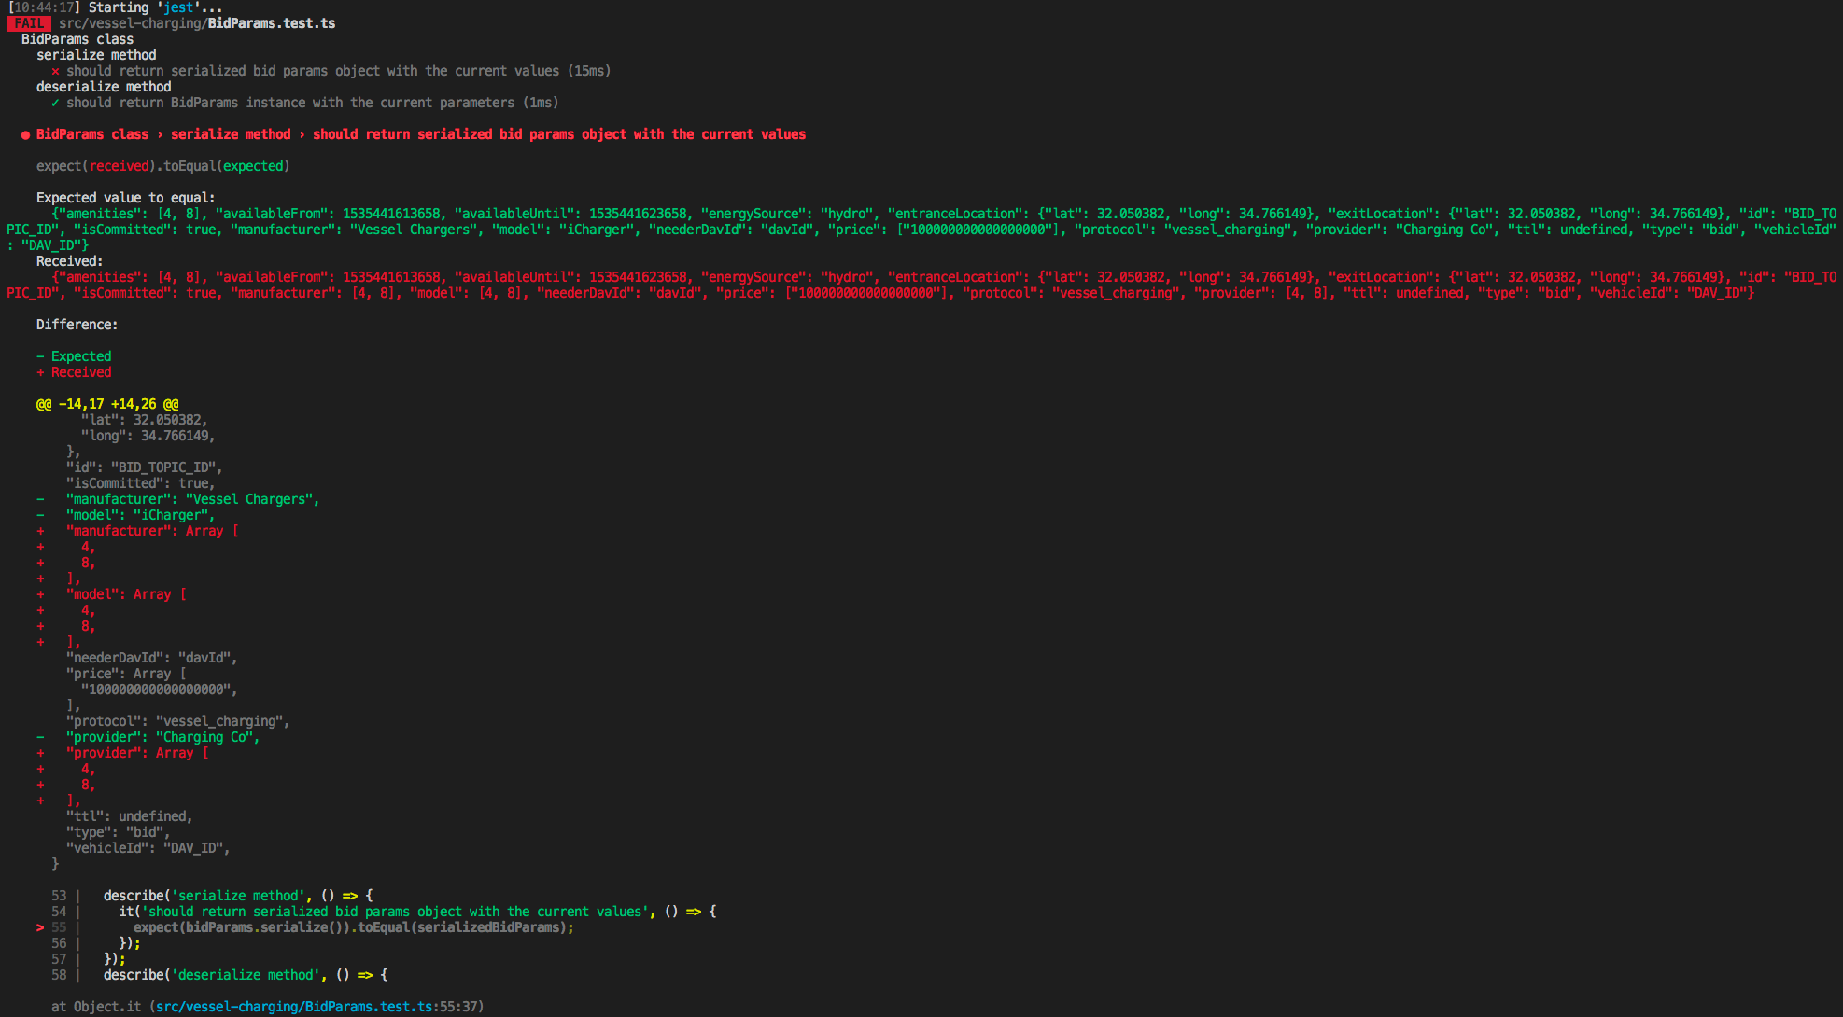
Task: Click the added "provider": Array line
Action: coord(137,753)
